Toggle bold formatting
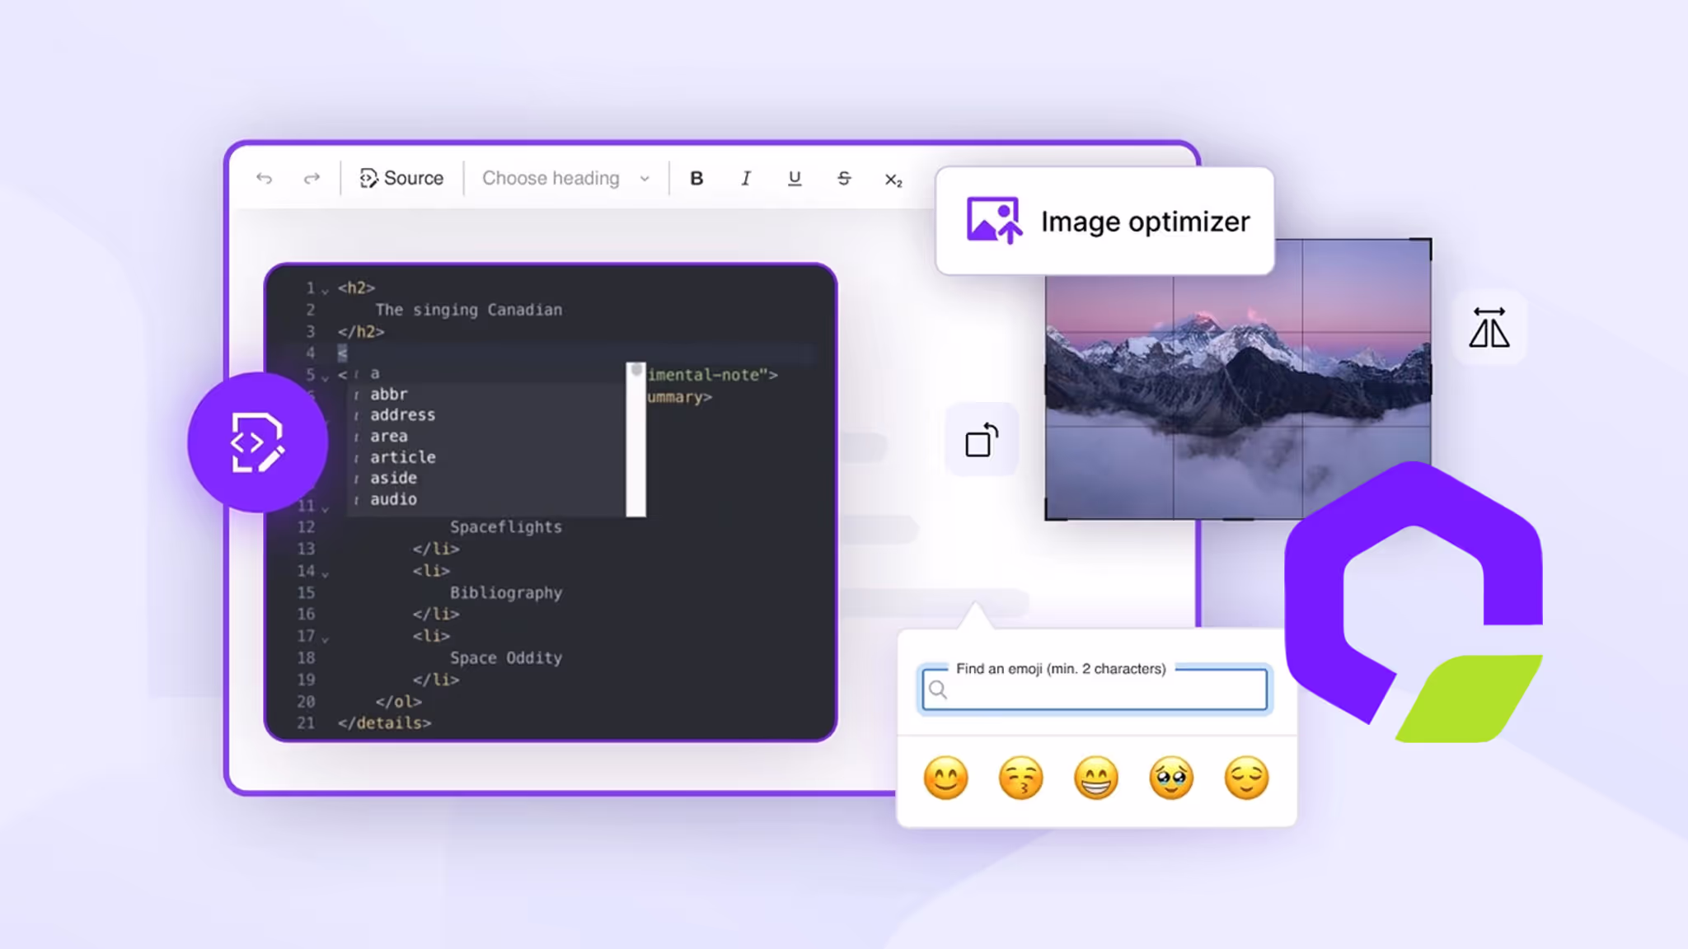Screen dimensions: 1688x949 pos(696,178)
